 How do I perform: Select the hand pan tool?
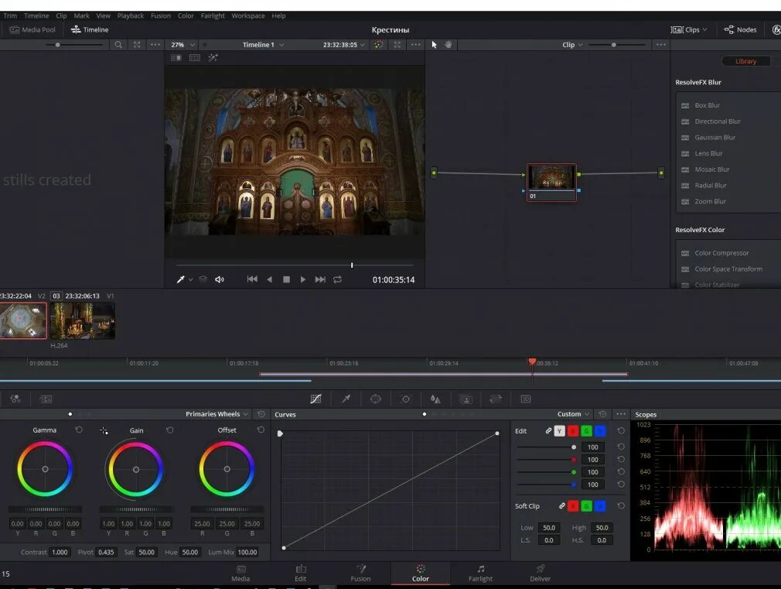448,44
